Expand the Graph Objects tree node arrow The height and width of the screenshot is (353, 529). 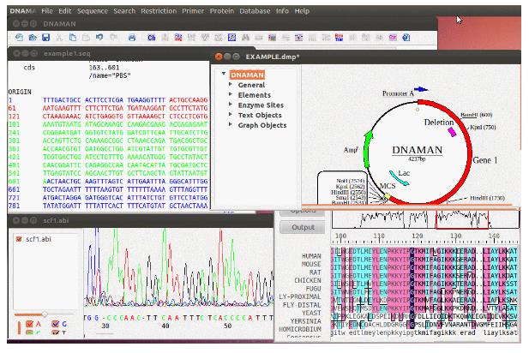click(231, 124)
